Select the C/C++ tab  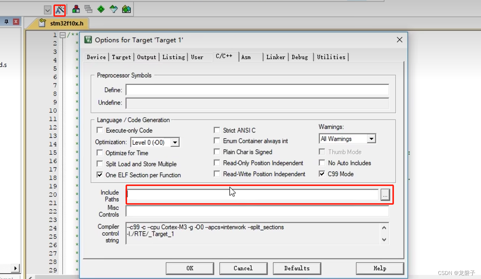coord(224,56)
